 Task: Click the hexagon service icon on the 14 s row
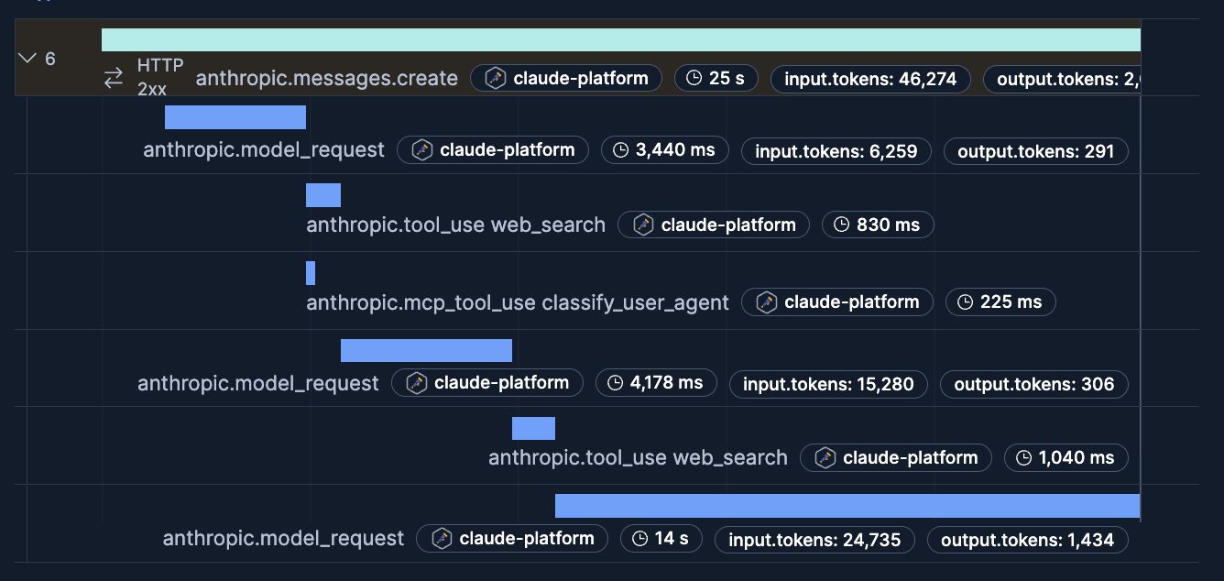point(441,538)
